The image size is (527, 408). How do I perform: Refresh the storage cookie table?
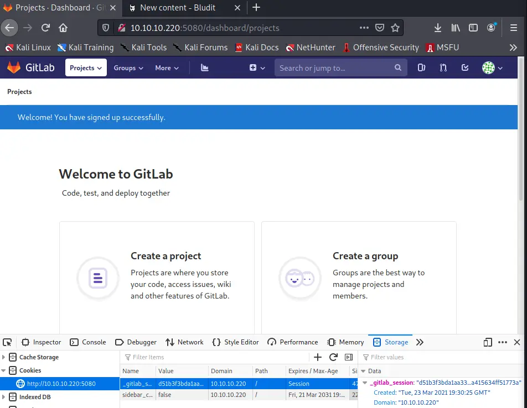(333, 357)
